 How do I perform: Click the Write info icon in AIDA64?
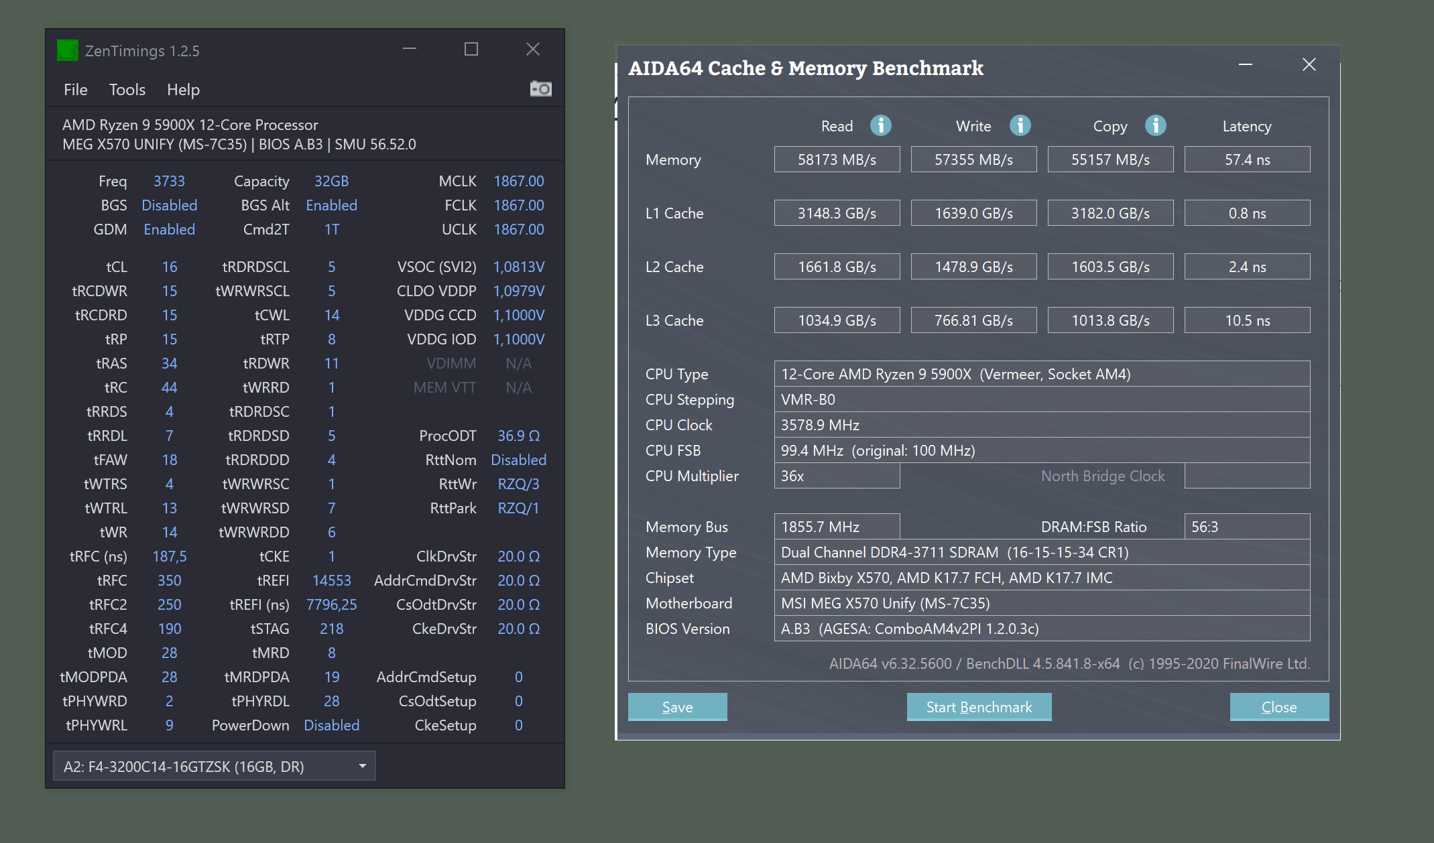tap(1020, 125)
